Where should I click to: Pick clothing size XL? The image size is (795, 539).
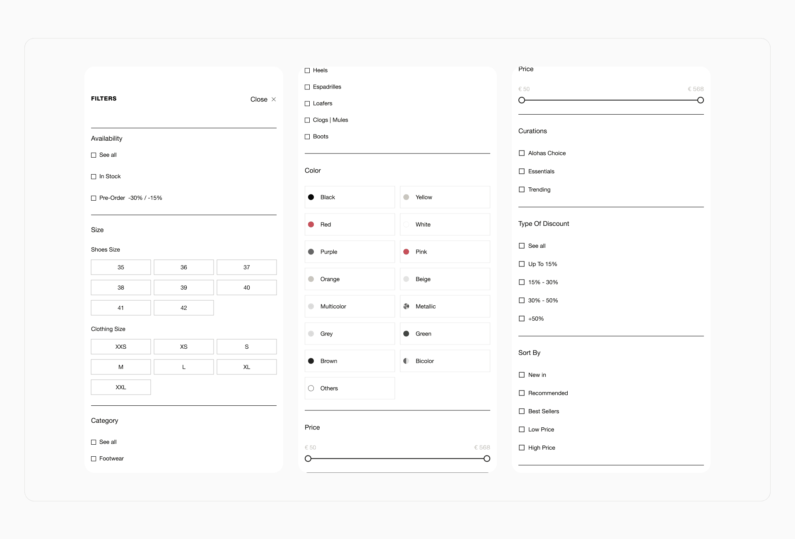(x=247, y=367)
